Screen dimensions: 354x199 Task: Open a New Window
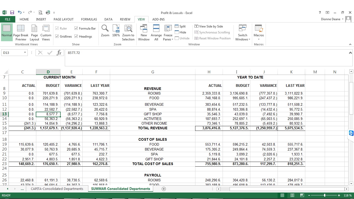click(144, 28)
